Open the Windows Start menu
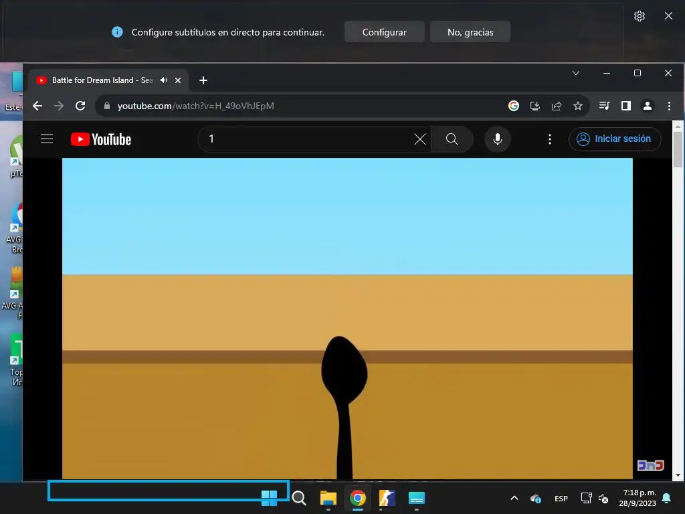 269,498
